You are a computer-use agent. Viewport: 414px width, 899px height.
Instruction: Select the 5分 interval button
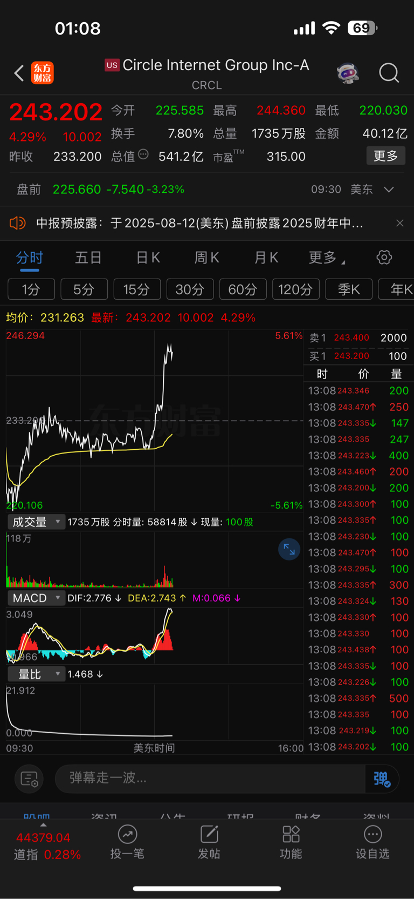point(84,289)
